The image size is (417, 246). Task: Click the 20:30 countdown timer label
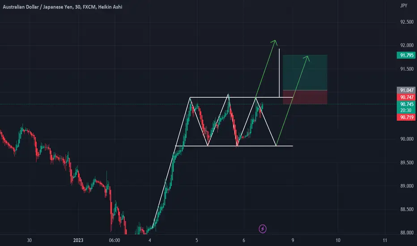pos(406,110)
